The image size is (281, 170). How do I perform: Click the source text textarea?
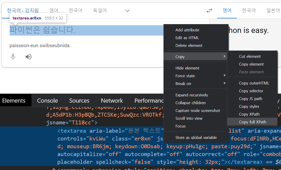click(x=86, y=30)
